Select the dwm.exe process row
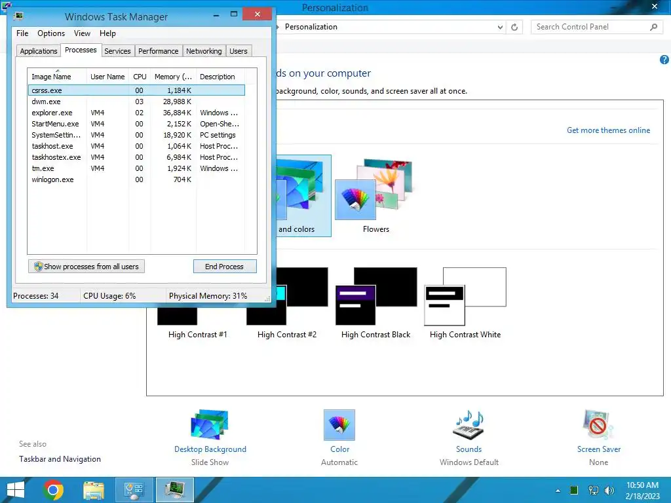Viewport: 671px width, 503px height. [x=136, y=102]
